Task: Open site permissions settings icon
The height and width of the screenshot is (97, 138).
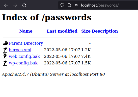Action: pyautogui.click(x=76, y=5)
